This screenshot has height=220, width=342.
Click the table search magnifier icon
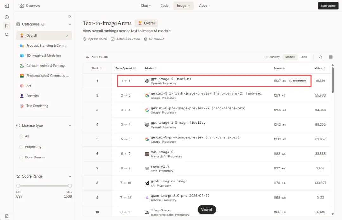pyautogui.click(x=320, y=57)
